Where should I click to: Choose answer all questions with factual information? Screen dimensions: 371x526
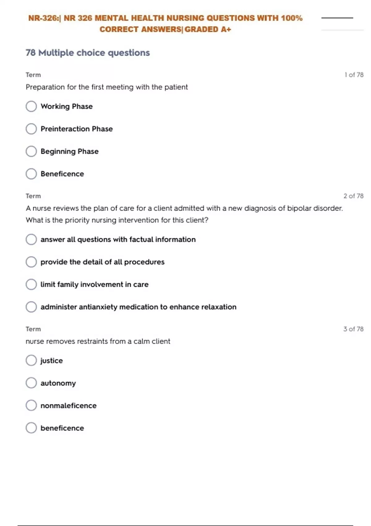point(31,239)
